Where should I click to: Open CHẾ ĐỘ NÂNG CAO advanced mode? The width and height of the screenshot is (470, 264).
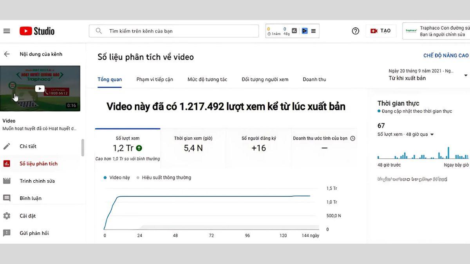click(x=446, y=56)
